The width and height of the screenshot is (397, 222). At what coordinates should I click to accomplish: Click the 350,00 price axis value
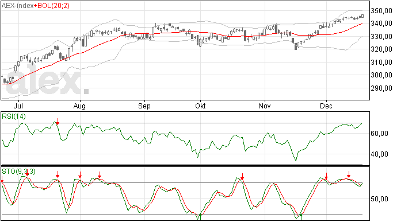pyautogui.click(x=381, y=10)
